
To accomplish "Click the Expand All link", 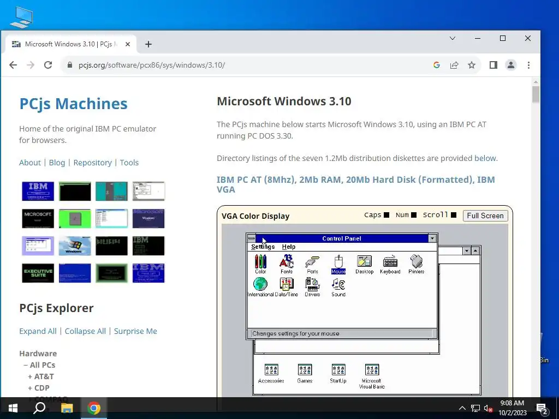I will tap(38, 331).
